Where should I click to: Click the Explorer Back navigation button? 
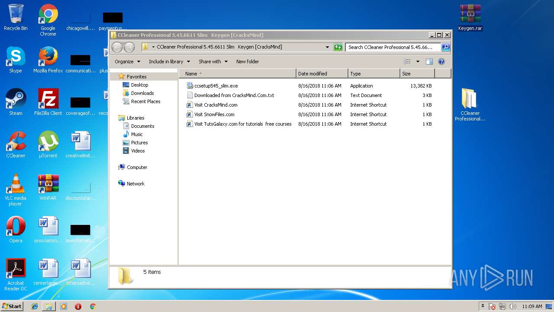click(x=117, y=47)
